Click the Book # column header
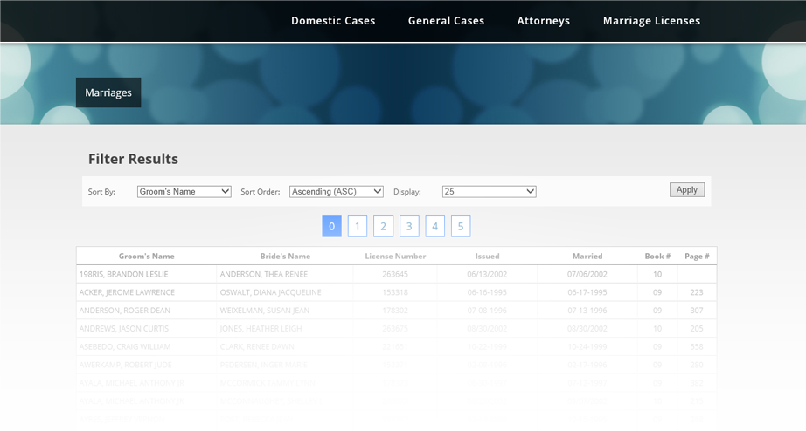 657,256
